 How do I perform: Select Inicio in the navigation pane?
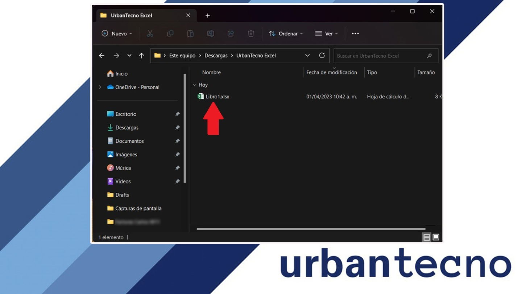[x=117, y=74]
